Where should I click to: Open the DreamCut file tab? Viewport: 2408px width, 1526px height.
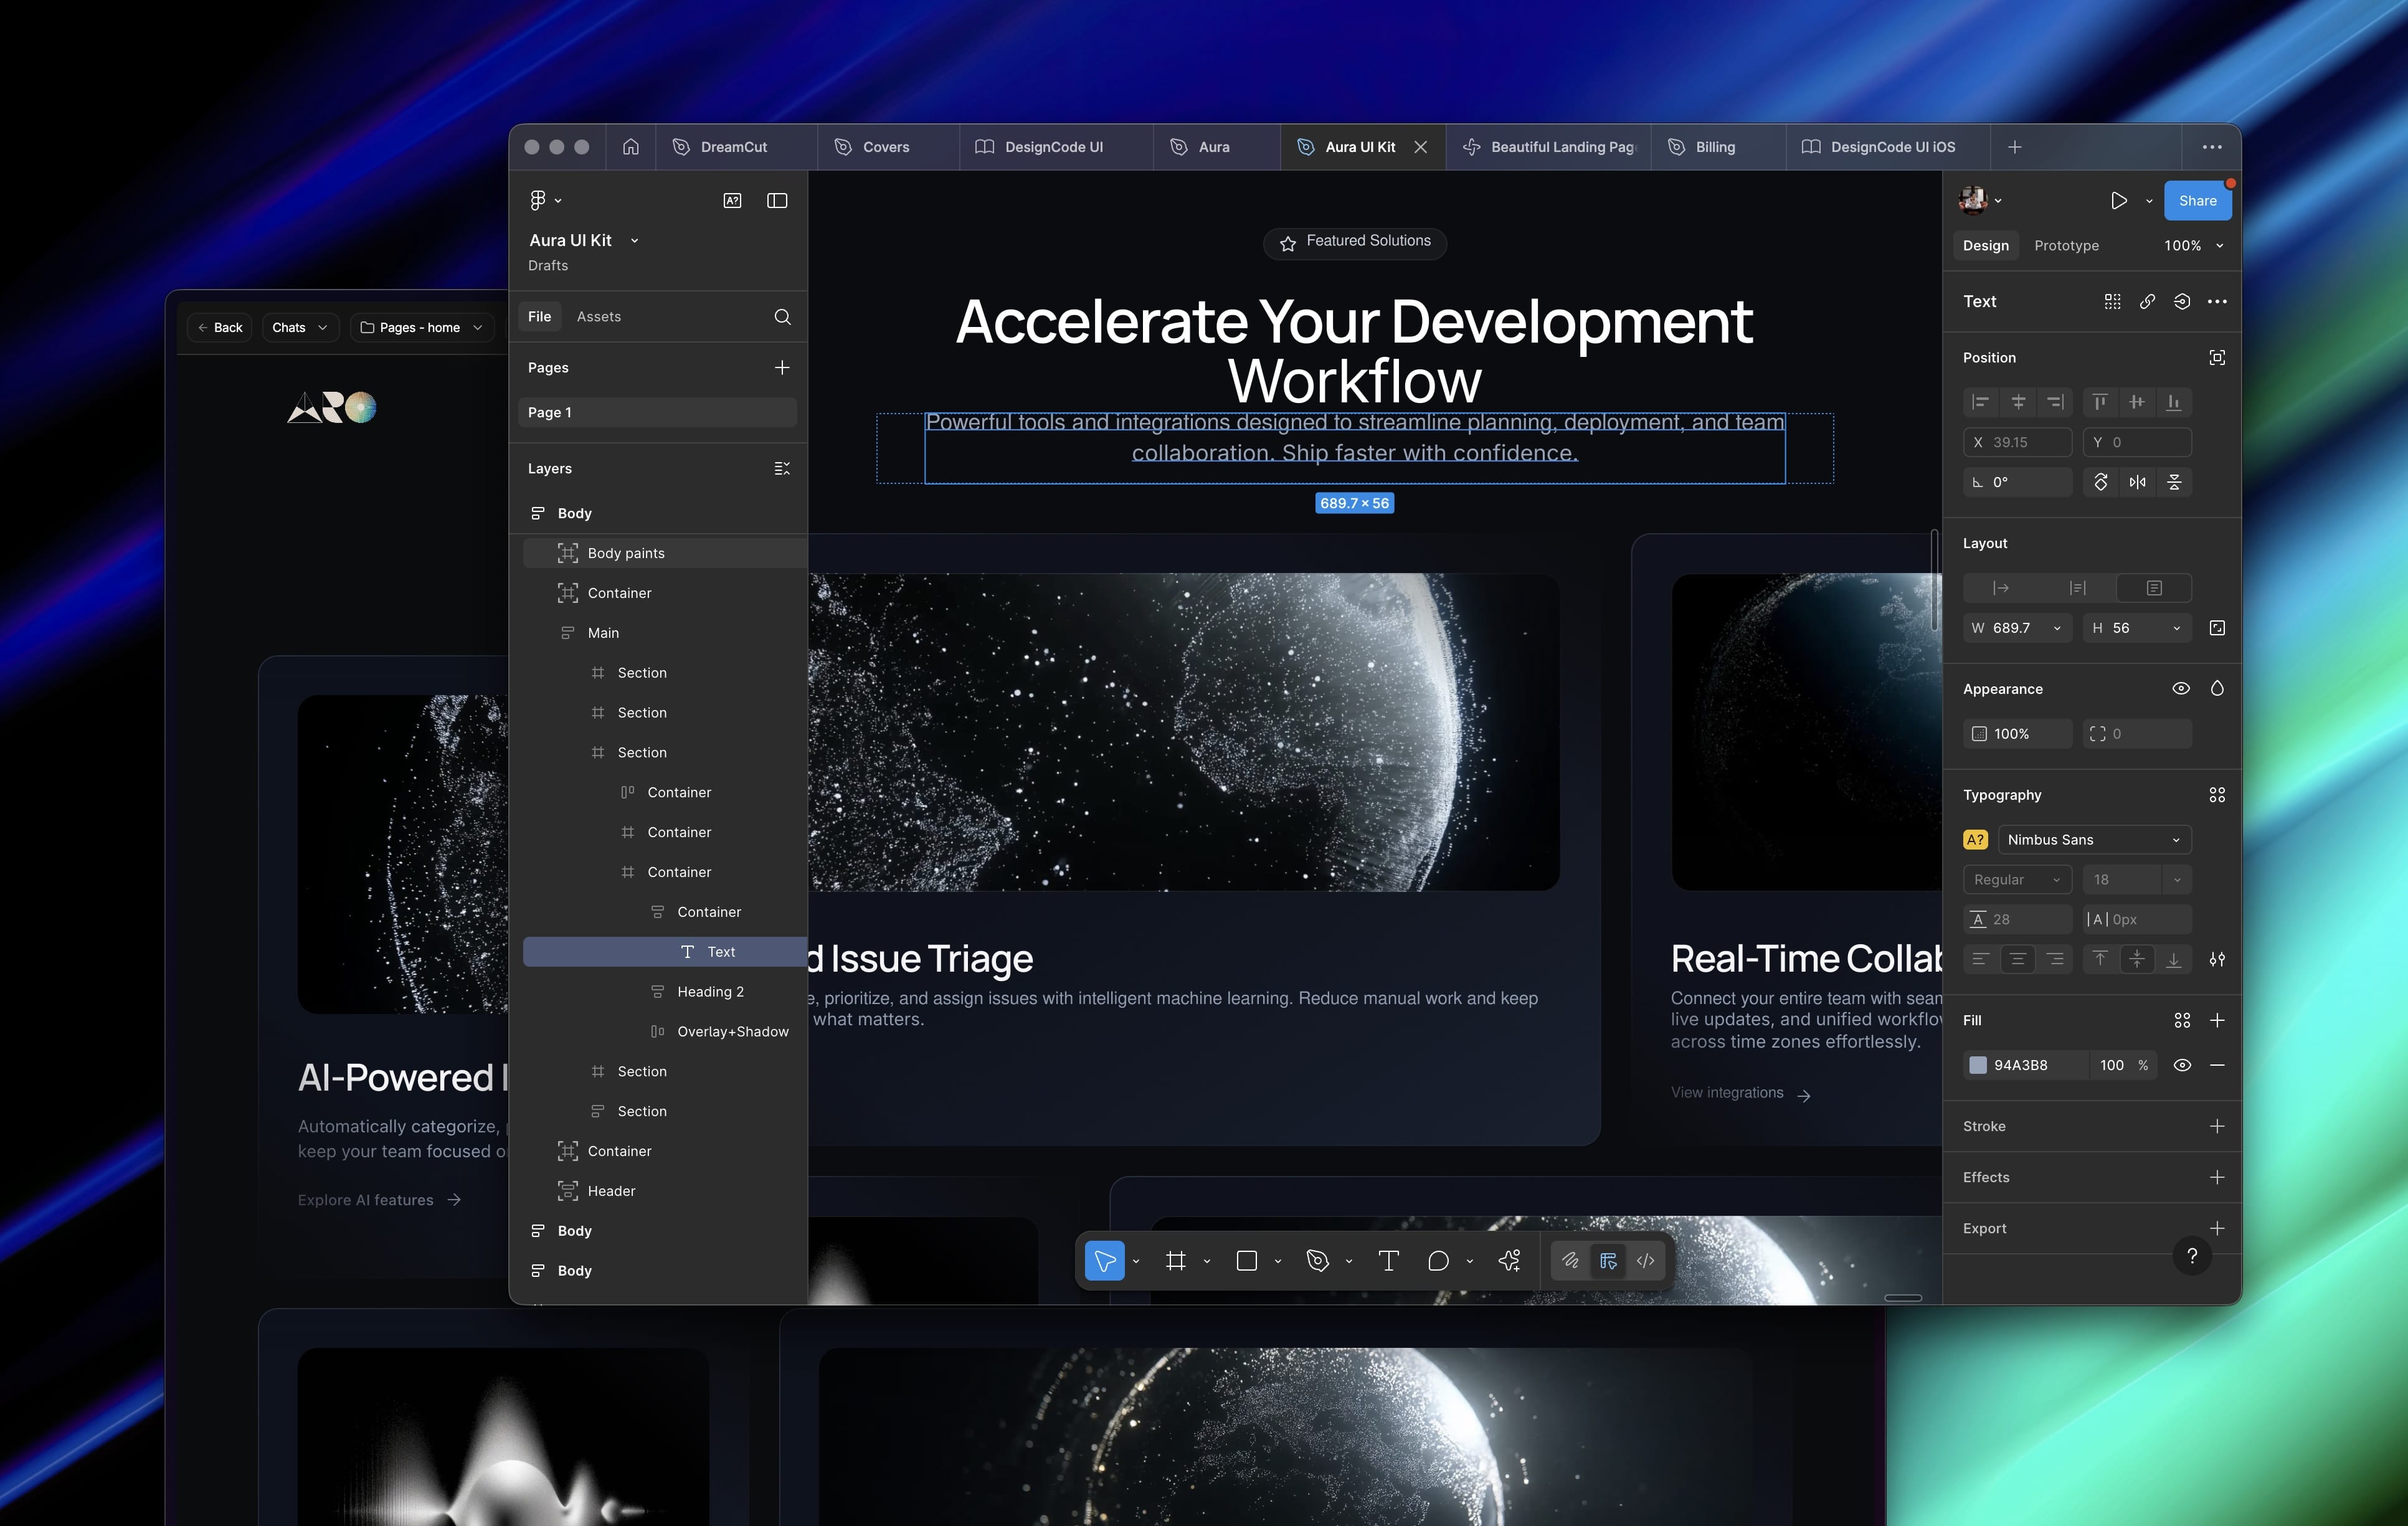click(735, 147)
